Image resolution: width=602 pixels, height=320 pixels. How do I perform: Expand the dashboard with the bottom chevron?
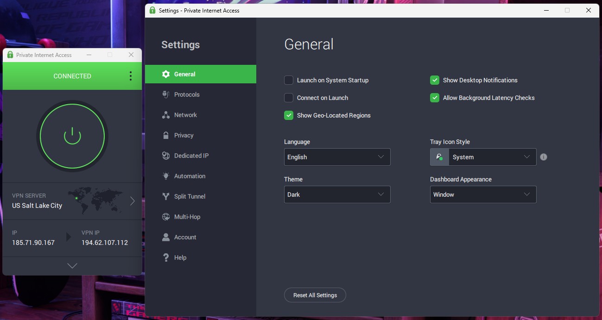click(x=72, y=266)
